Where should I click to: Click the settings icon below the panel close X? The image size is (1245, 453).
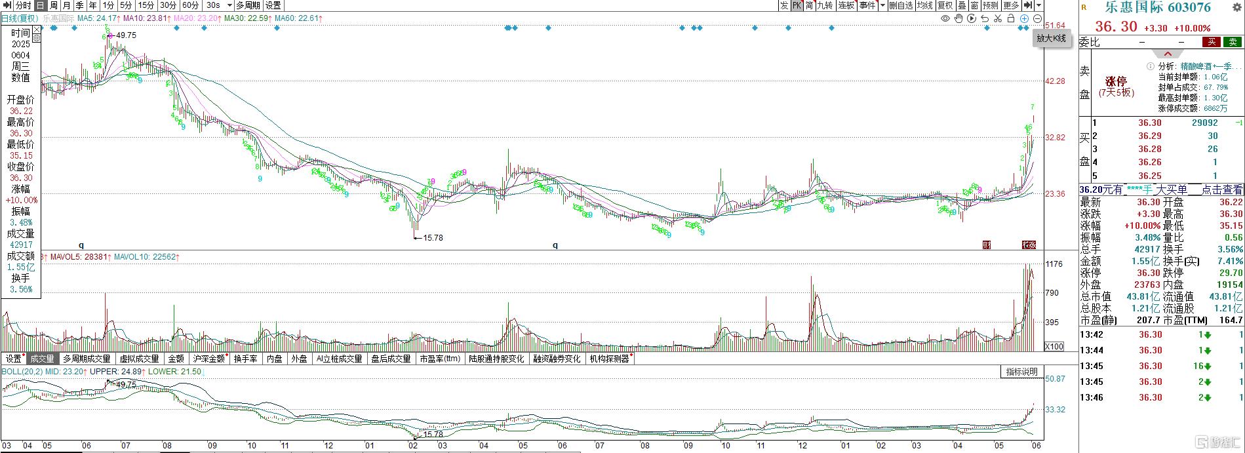point(37,39)
